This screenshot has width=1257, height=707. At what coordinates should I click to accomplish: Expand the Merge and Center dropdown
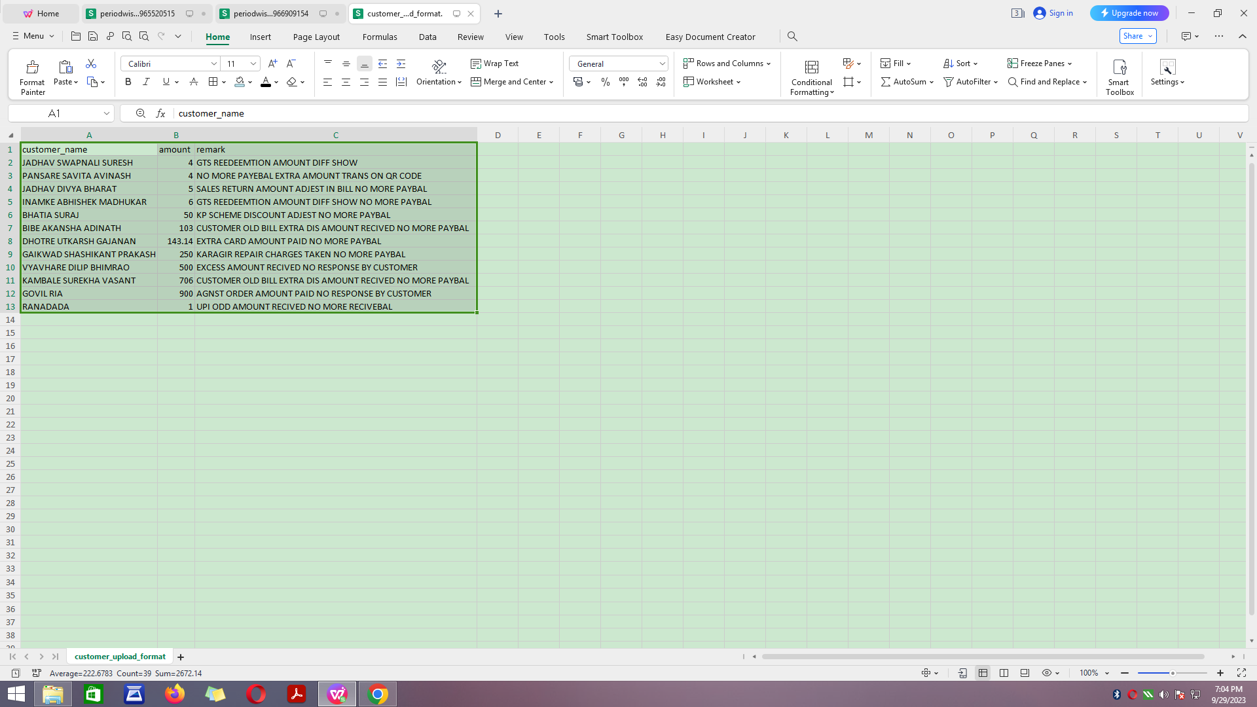[x=551, y=82]
